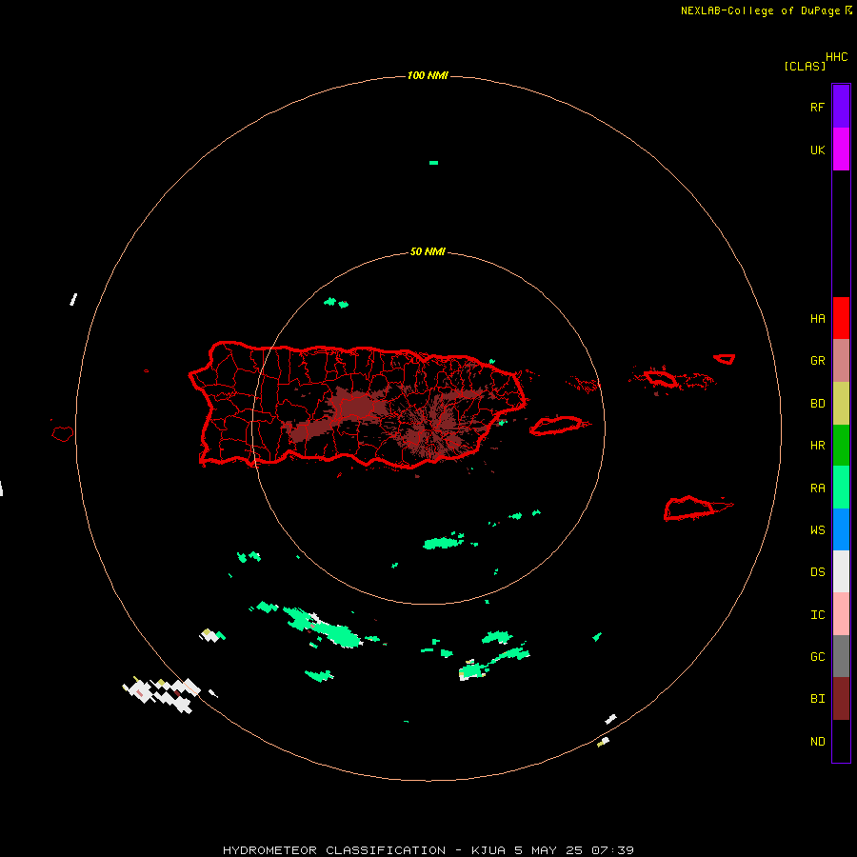Click the large white dry snow echo cluster
This screenshot has width=857, height=857.
click(161, 695)
